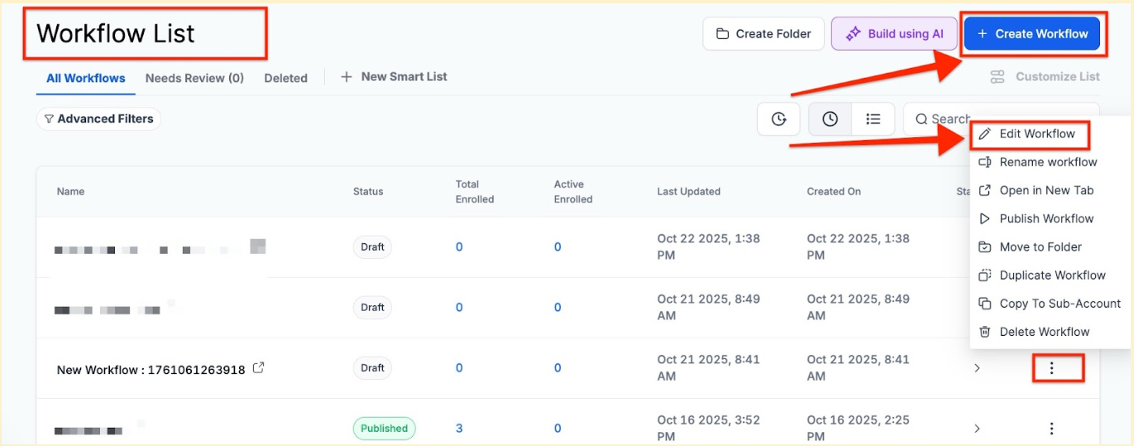
Task: Click the Duplicate Workflow icon in menu
Action: coord(984,276)
